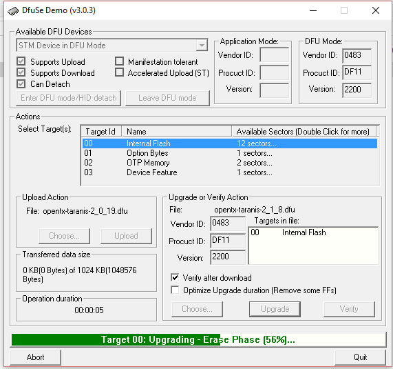Click the Upgrade button

[x=275, y=309]
